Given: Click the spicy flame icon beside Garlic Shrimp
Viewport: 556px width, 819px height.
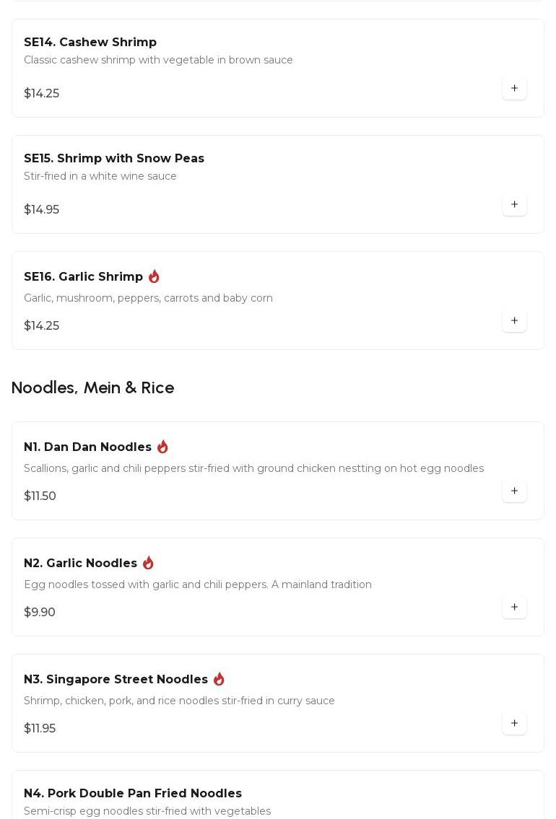Looking at the screenshot, I should (154, 276).
